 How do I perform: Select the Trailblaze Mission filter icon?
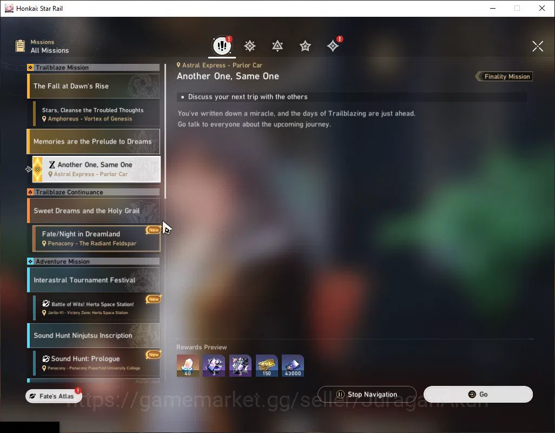250,46
